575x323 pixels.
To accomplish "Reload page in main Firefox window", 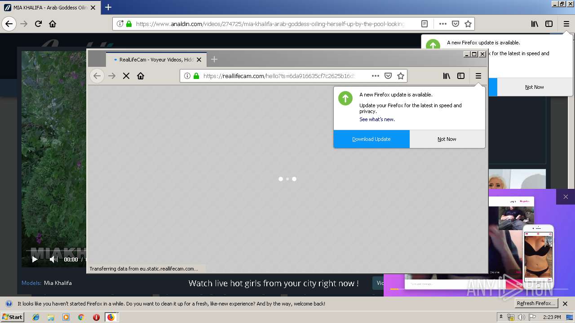I will (38, 24).
